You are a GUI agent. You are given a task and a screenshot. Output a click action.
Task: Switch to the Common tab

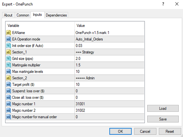pyautogui.click(x=23, y=15)
